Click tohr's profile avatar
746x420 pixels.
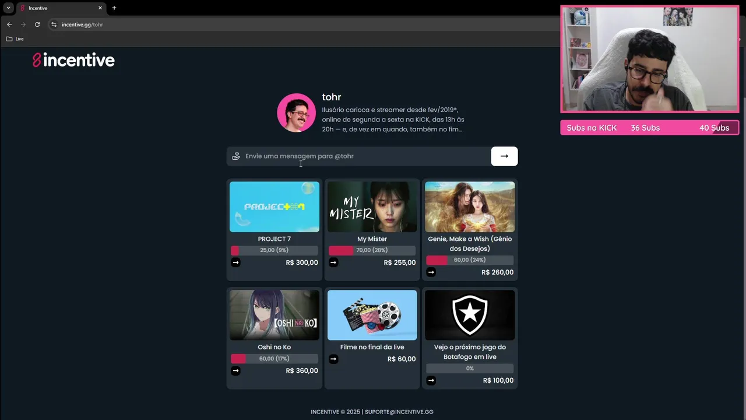tap(296, 113)
